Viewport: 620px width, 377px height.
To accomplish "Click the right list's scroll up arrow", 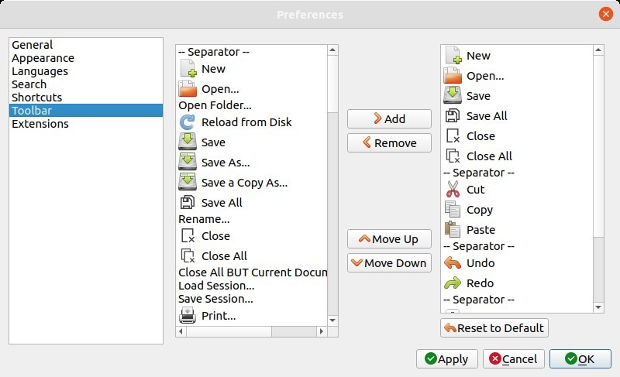I will (598, 50).
